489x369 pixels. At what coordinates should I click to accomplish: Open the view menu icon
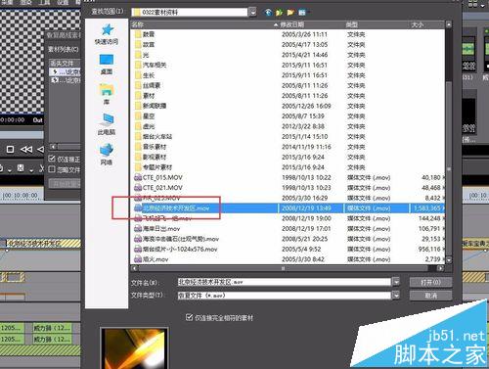pyautogui.click(x=302, y=13)
